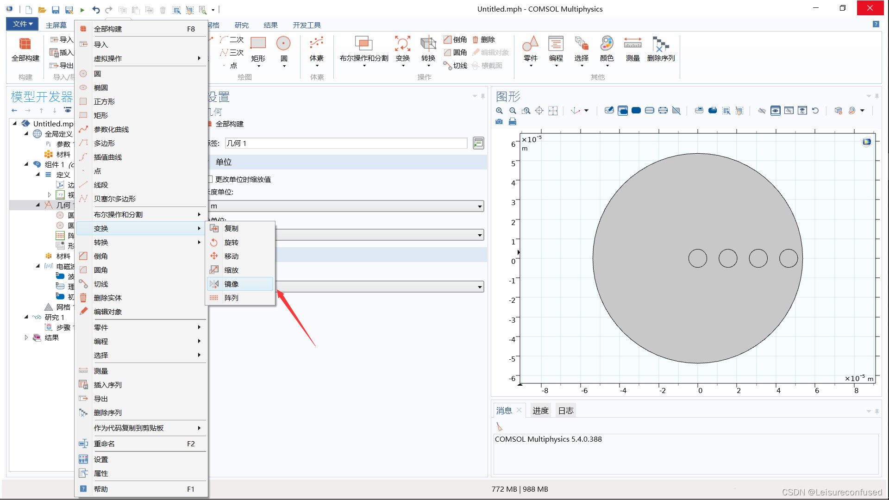Switch to the 主屏幕 ribbon tab
Screen dimensions: 889x500
click(56, 25)
